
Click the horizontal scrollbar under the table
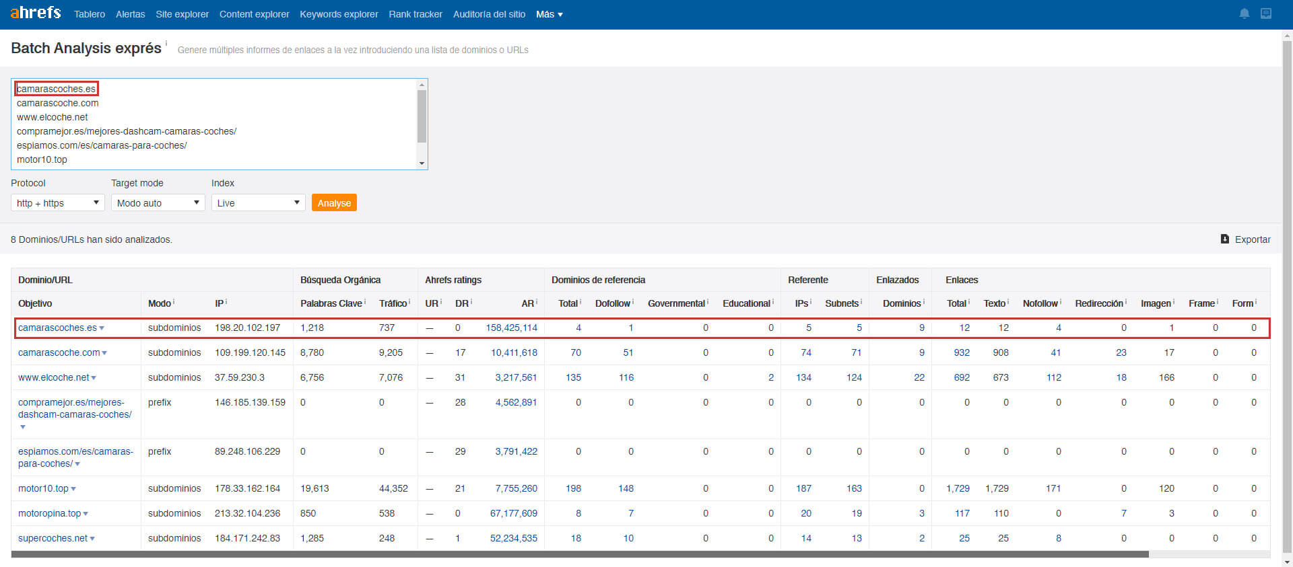(580, 554)
